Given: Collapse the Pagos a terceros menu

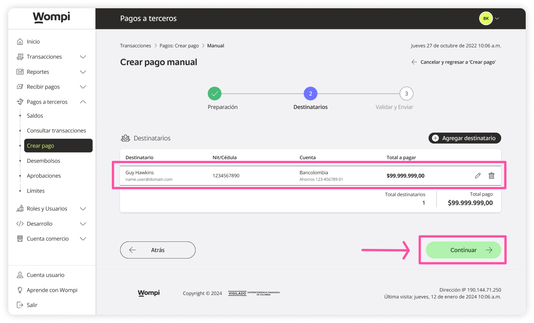Looking at the screenshot, I should coord(83,102).
